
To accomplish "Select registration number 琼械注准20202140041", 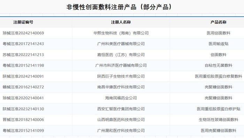I will click(x=23, y=98).
